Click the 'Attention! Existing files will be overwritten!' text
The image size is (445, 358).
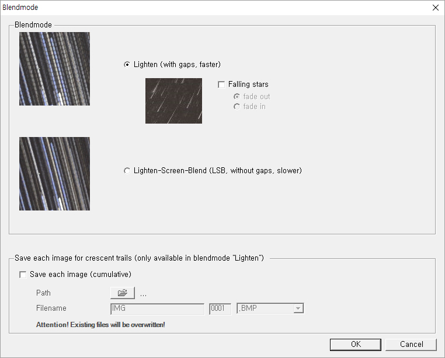point(100,325)
